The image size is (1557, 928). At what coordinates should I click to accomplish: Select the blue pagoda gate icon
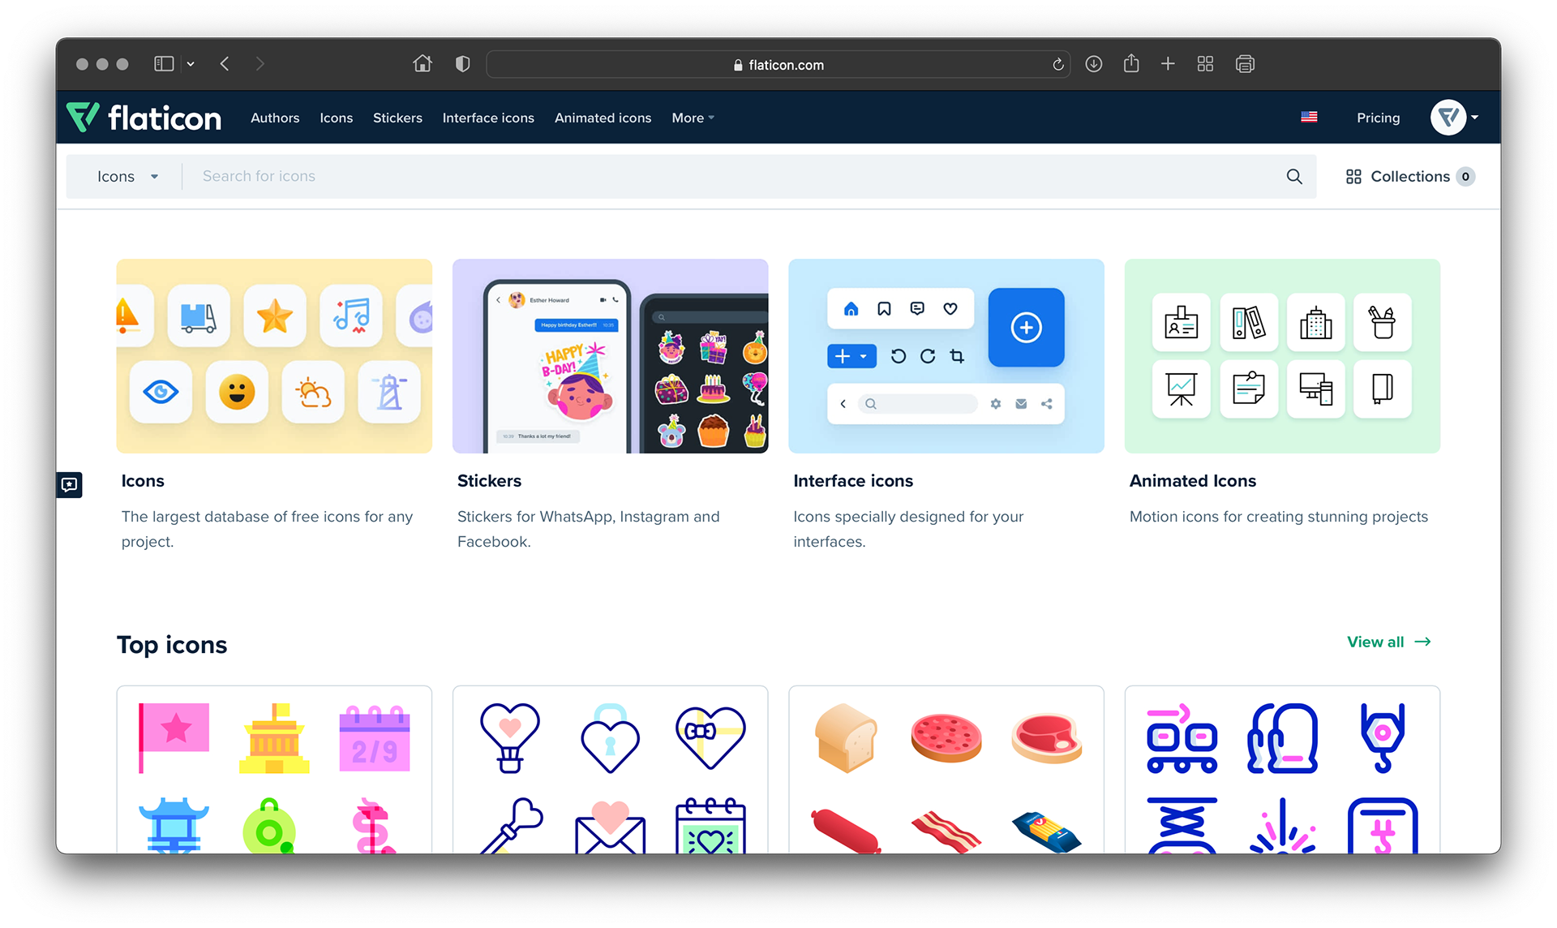click(174, 825)
